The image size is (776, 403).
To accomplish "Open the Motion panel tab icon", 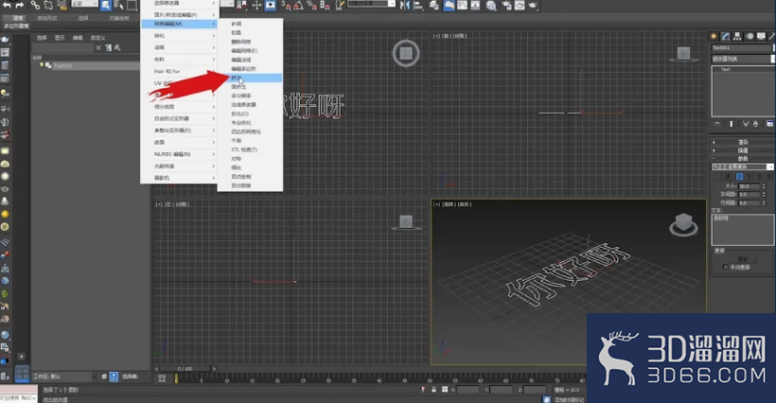I will pos(750,36).
